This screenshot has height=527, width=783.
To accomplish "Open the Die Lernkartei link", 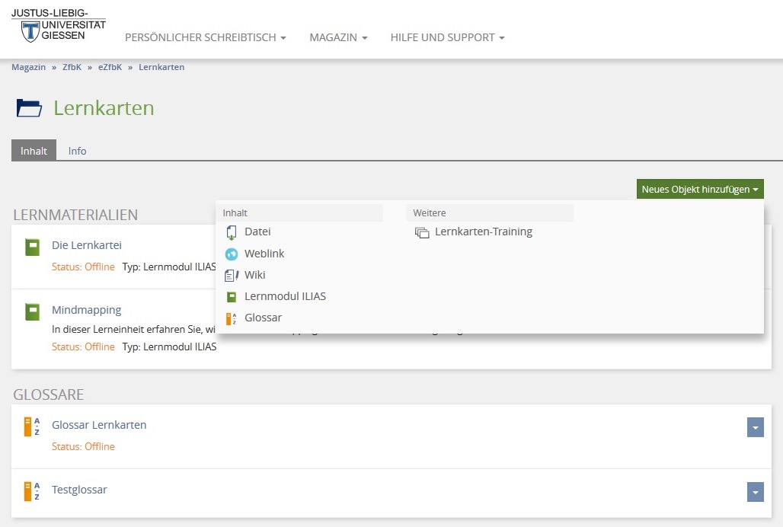I will (x=86, y=245).
